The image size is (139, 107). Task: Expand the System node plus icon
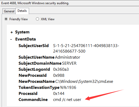click(12, 32)
